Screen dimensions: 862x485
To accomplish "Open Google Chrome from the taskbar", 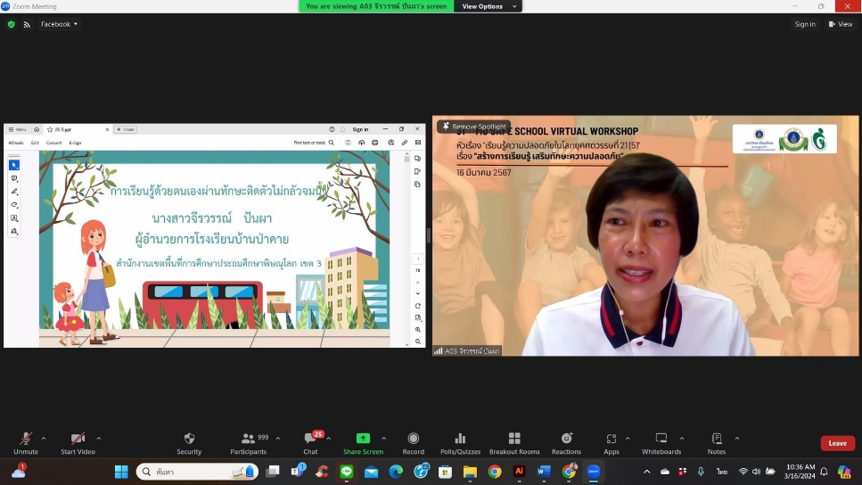I will (x=494, y=472).
